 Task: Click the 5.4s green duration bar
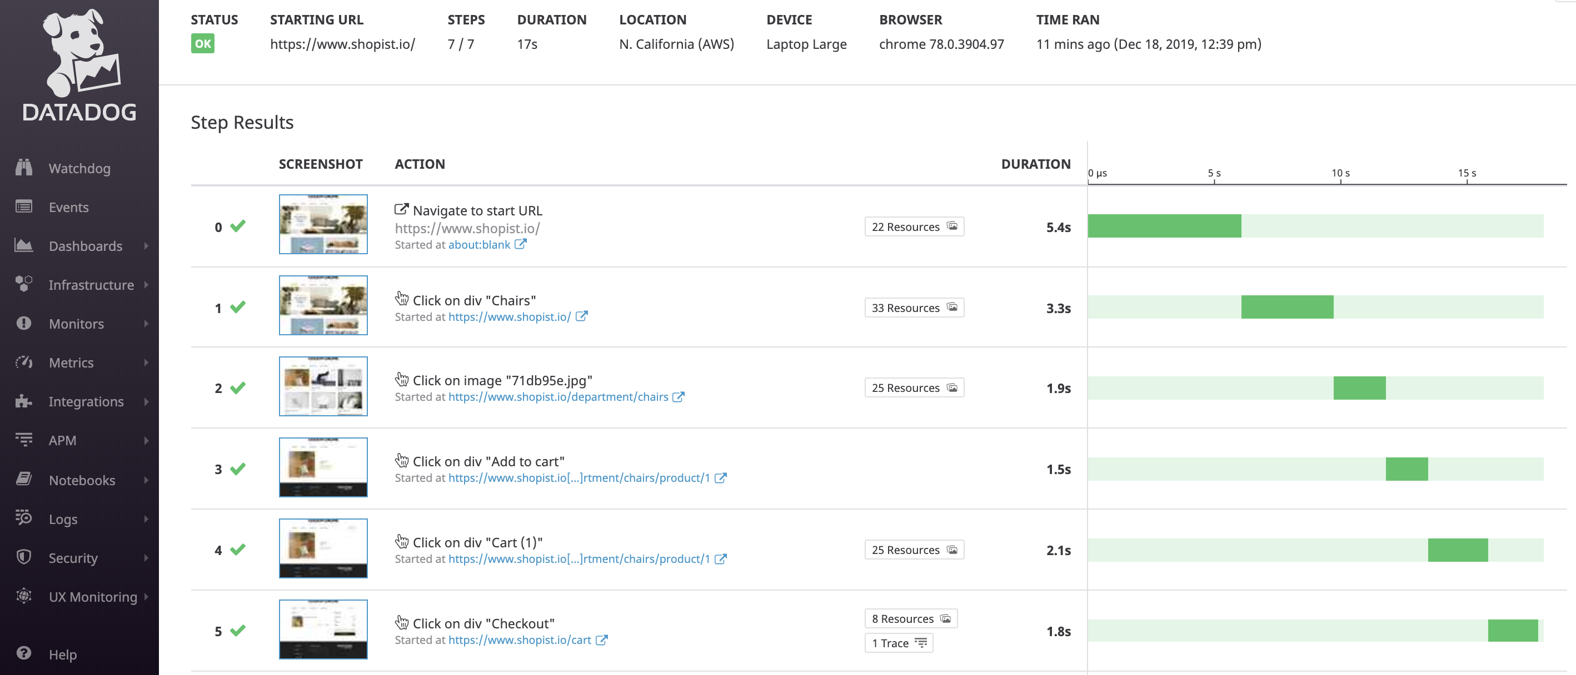coord(1164,226)
